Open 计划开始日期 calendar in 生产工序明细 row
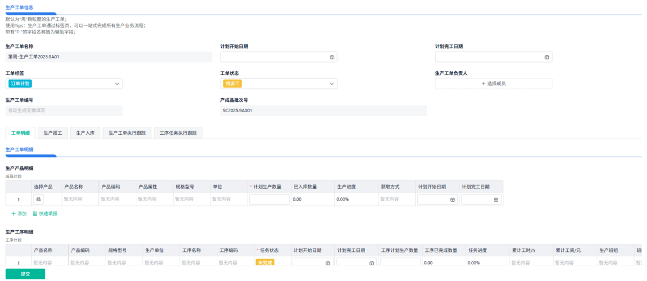This screenshot has height=281, width=647. [x=328, y=263]
